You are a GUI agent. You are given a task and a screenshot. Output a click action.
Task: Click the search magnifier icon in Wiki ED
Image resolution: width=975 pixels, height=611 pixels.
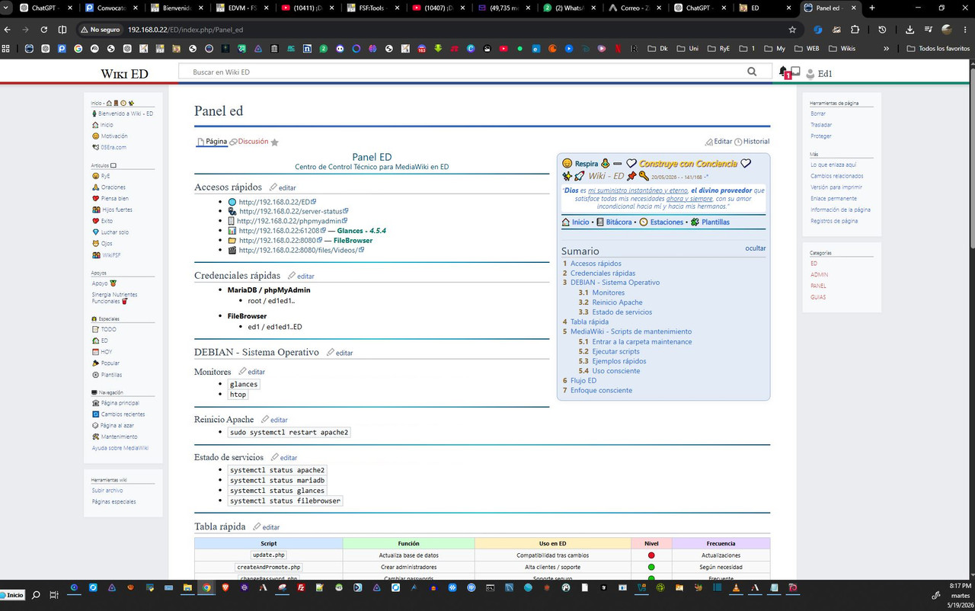(752, 72)
